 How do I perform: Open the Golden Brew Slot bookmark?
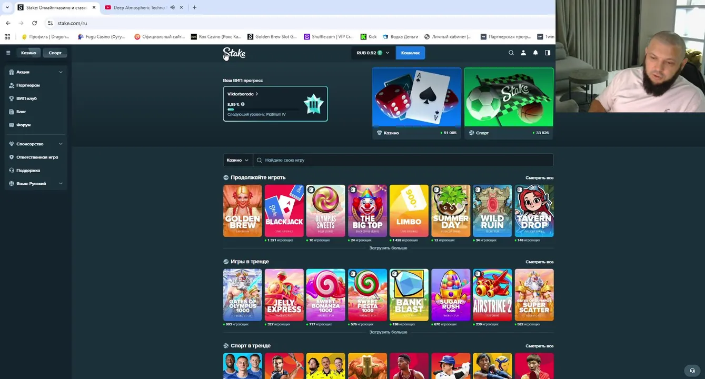tap(272, 36)
